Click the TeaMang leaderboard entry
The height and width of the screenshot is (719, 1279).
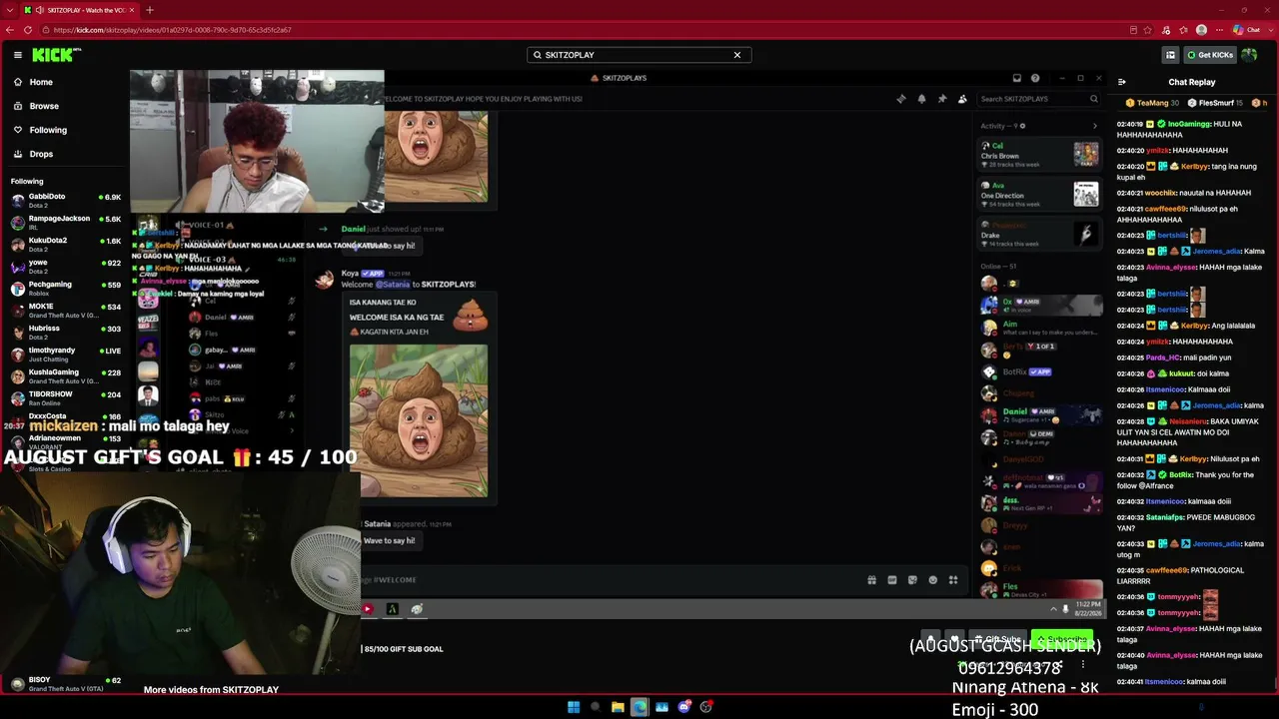1152,103
